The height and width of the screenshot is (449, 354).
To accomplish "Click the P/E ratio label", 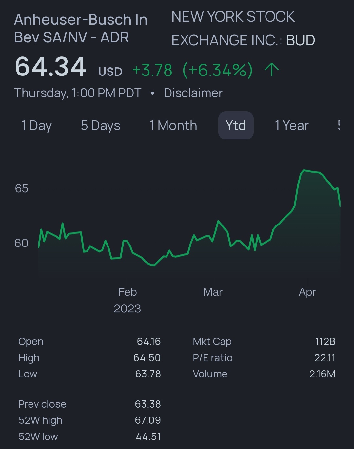I will (213, 358).
